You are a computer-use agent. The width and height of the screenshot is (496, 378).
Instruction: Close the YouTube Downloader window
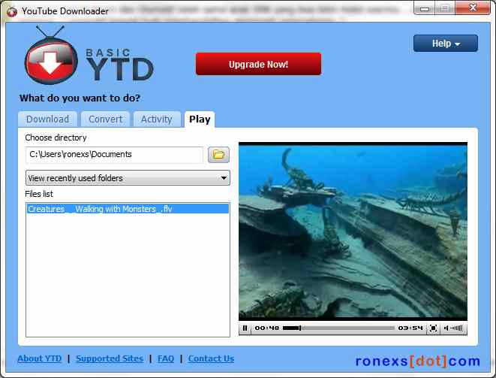click(473, 8)
